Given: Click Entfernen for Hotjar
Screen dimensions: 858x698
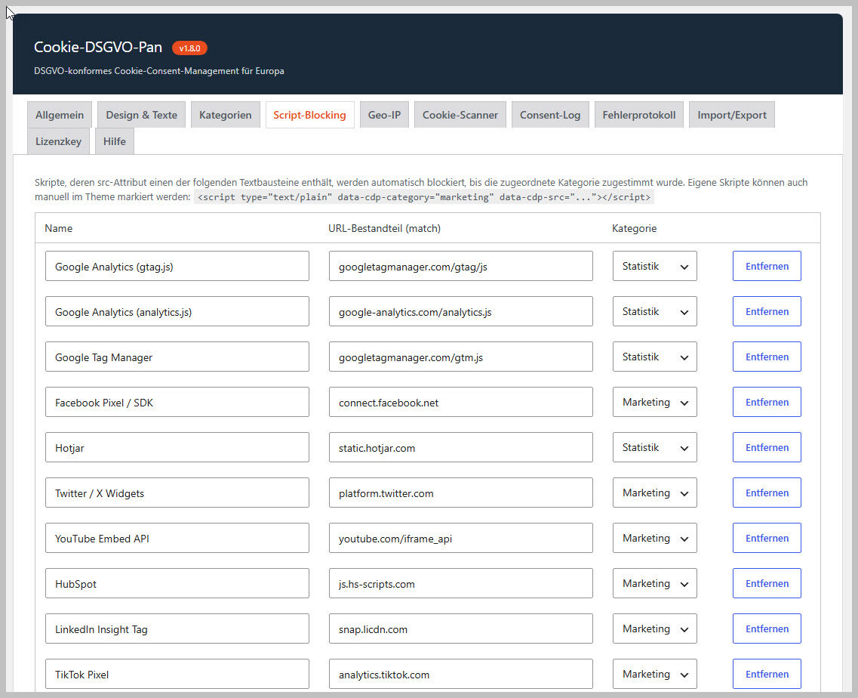Looking at the screenshot, I should coord(767,448).
